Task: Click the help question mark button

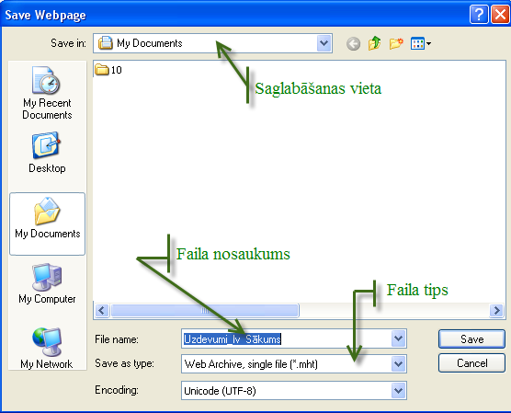Action: [479, 15]
